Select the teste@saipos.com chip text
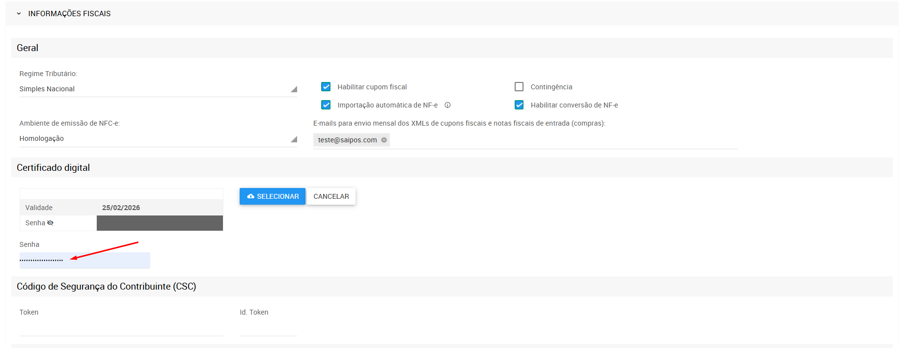 [347, 140]
